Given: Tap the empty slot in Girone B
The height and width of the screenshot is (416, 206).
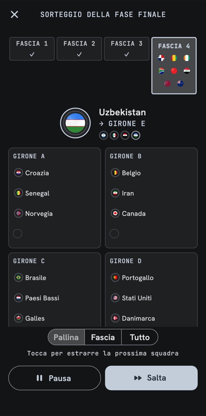Looking at the screenshot, I should pyautogui.click(x=114, y=234).
